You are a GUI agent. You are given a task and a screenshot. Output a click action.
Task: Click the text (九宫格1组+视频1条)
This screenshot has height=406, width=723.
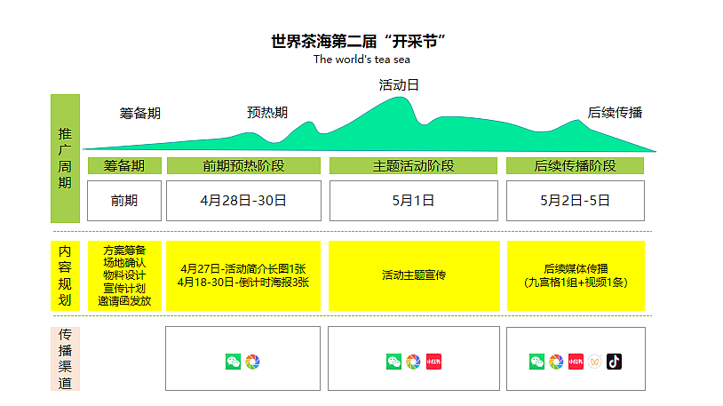576,282
